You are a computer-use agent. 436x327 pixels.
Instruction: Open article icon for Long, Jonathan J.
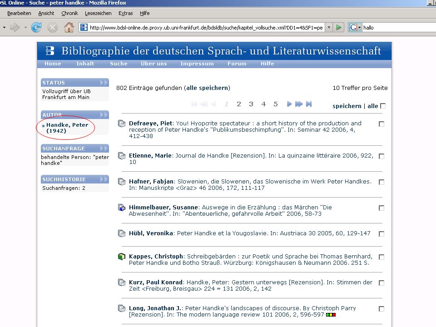[x=122, y=308]
